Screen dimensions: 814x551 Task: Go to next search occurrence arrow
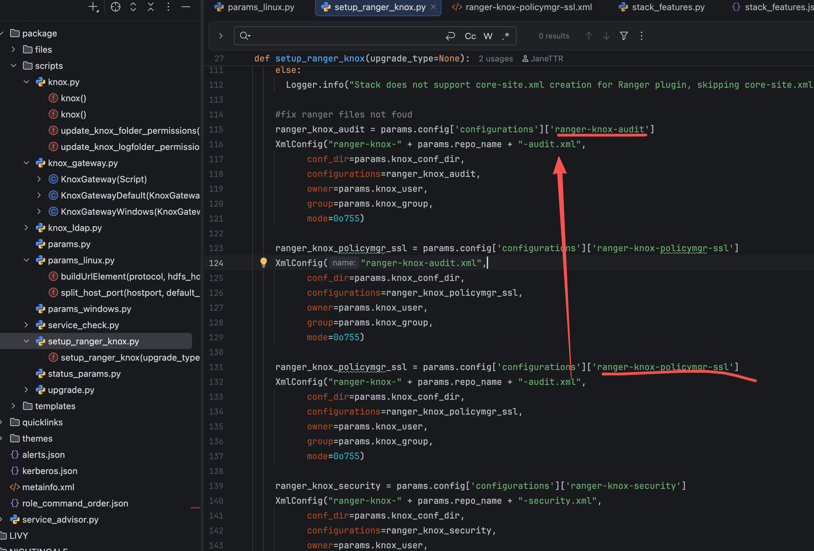click(x=606, y=36)
